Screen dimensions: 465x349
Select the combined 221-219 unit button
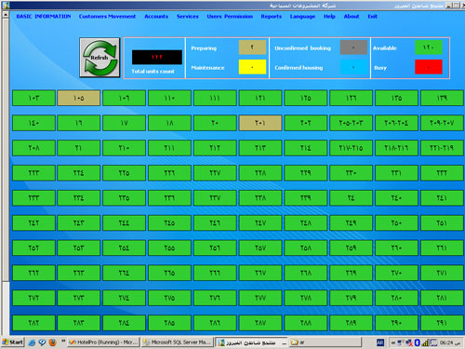coord(442,148)
